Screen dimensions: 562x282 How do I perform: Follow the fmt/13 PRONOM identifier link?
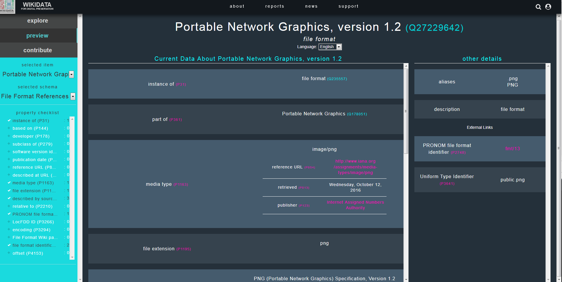click(x=512, y=149)
